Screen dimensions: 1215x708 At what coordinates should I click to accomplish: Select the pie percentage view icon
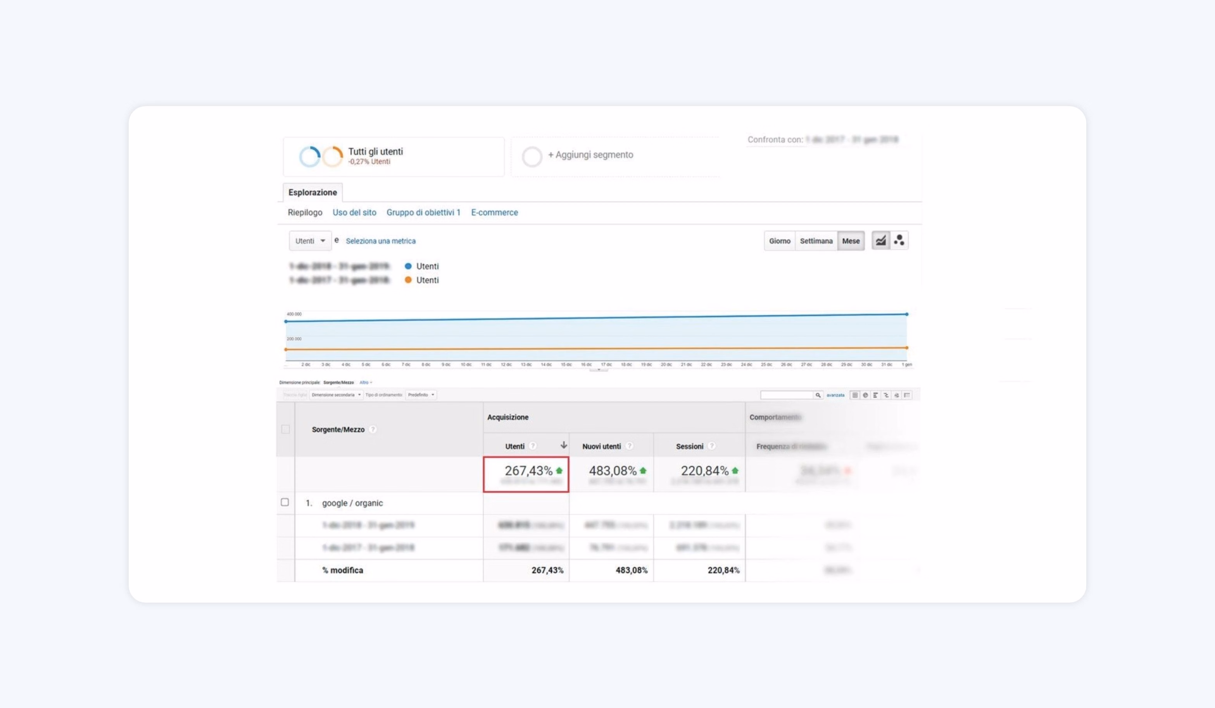[x=865, y=395]
